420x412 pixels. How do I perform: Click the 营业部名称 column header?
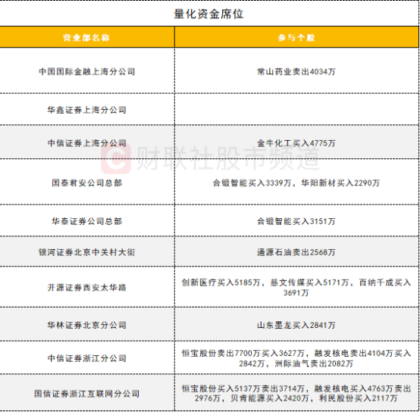pos(86,38)
